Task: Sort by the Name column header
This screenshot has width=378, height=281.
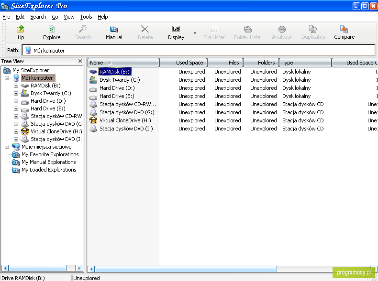Action: pyautogui.click(x=123, y=63)
